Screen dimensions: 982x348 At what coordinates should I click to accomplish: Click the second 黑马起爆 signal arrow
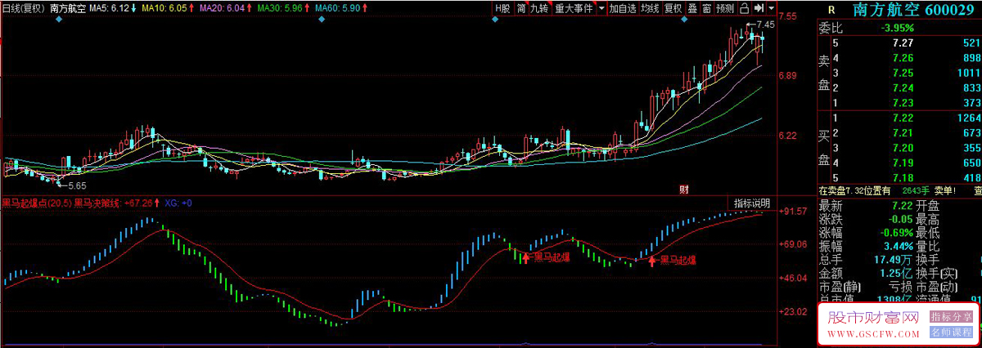click(x=652, y=261)
